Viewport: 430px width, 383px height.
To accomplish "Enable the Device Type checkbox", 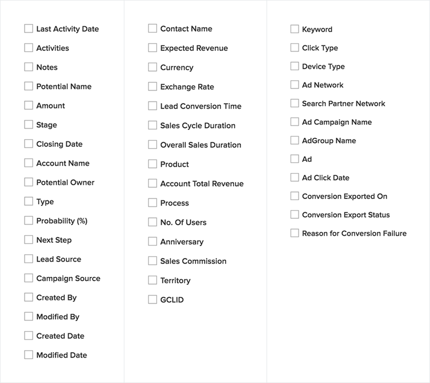I will 295,66.
